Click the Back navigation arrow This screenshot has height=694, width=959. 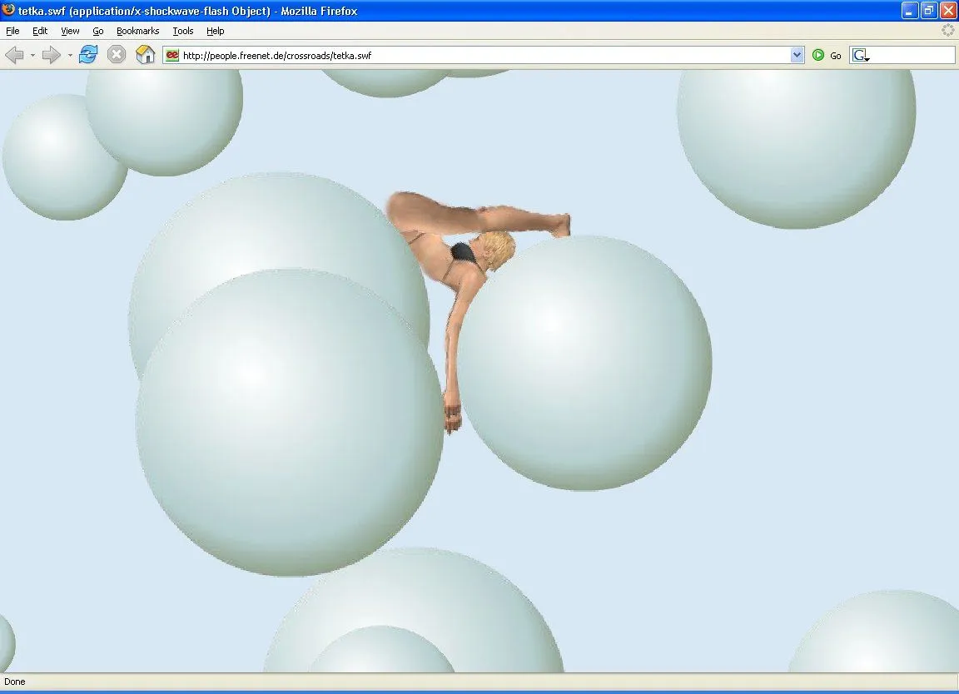coord(15,54)
